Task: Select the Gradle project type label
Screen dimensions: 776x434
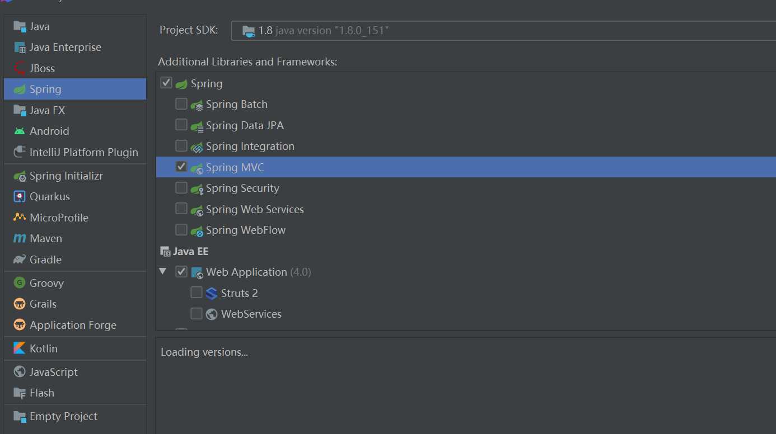Action: click(x=45, y=260)
